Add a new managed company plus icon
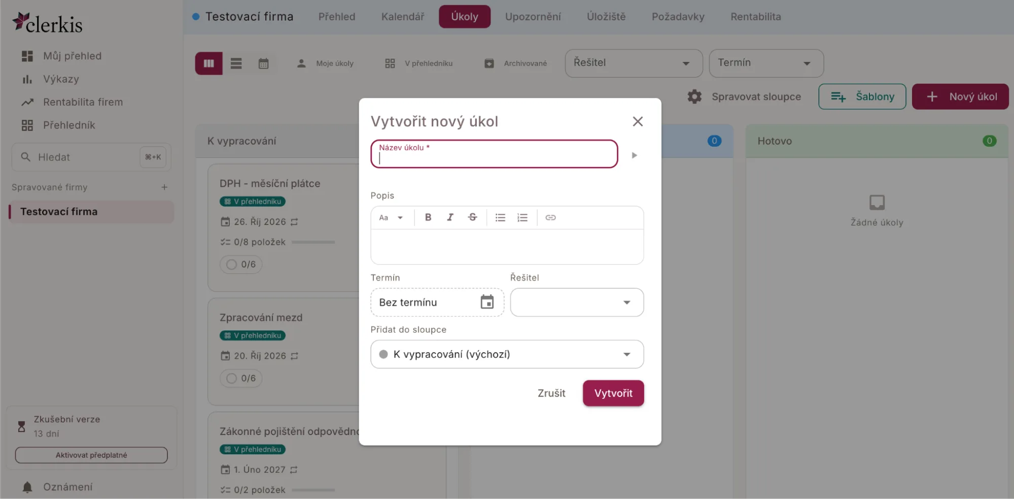1014x499 pixels. tap(164, 187)
